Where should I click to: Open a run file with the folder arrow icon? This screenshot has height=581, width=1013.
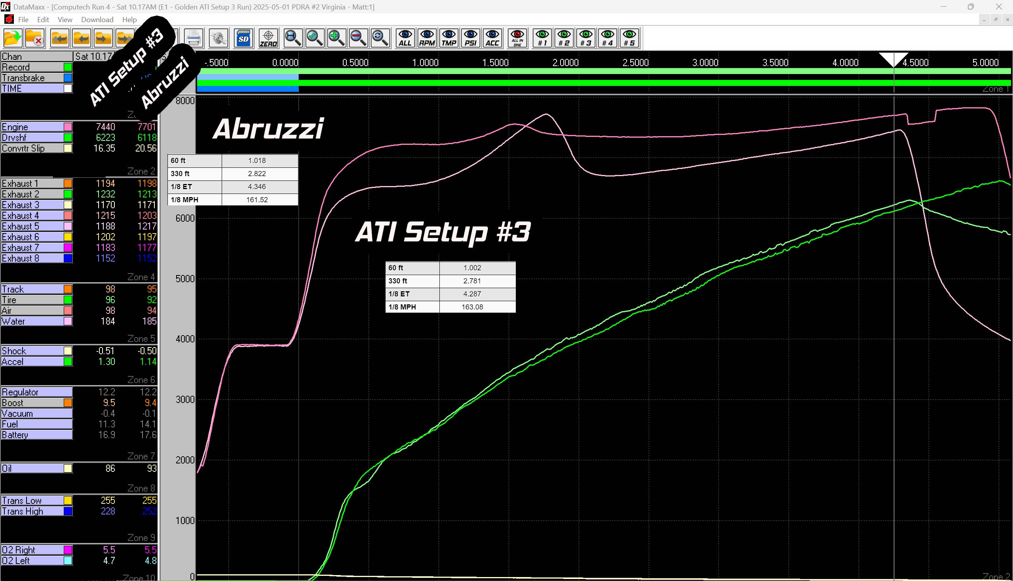coord(13,38)
